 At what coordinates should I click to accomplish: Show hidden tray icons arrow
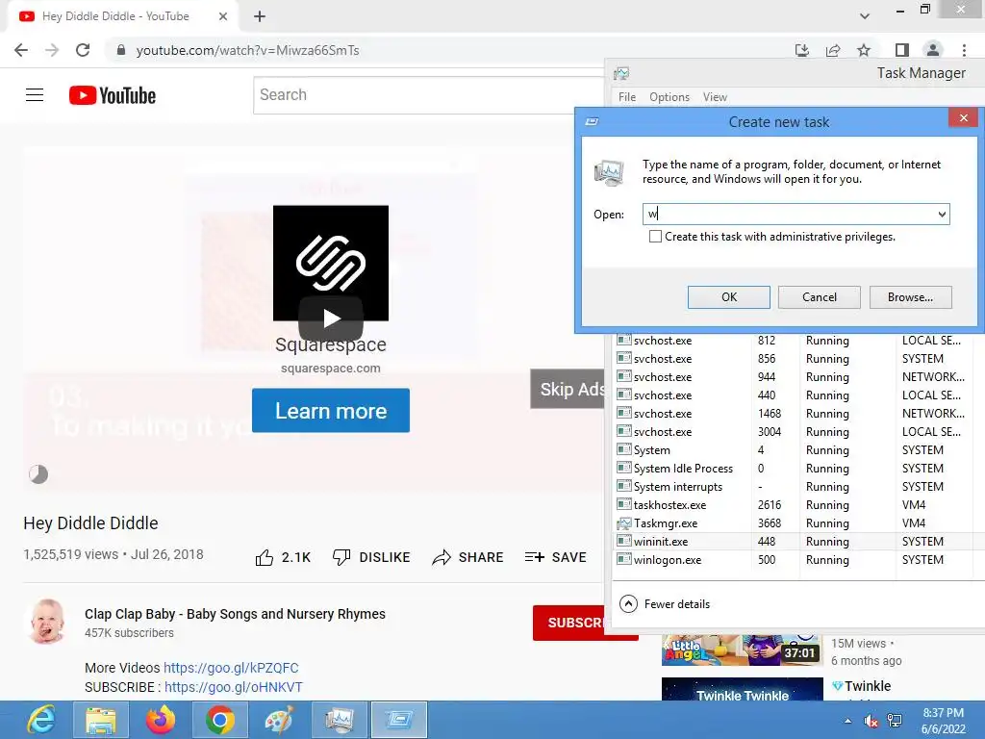(x=848, y=721)
